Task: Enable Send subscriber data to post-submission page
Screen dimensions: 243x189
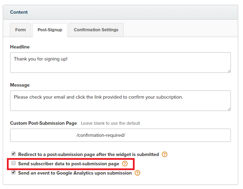Action: [13, 163]
